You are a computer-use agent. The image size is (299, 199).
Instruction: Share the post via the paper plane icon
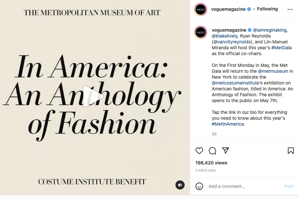225,151
